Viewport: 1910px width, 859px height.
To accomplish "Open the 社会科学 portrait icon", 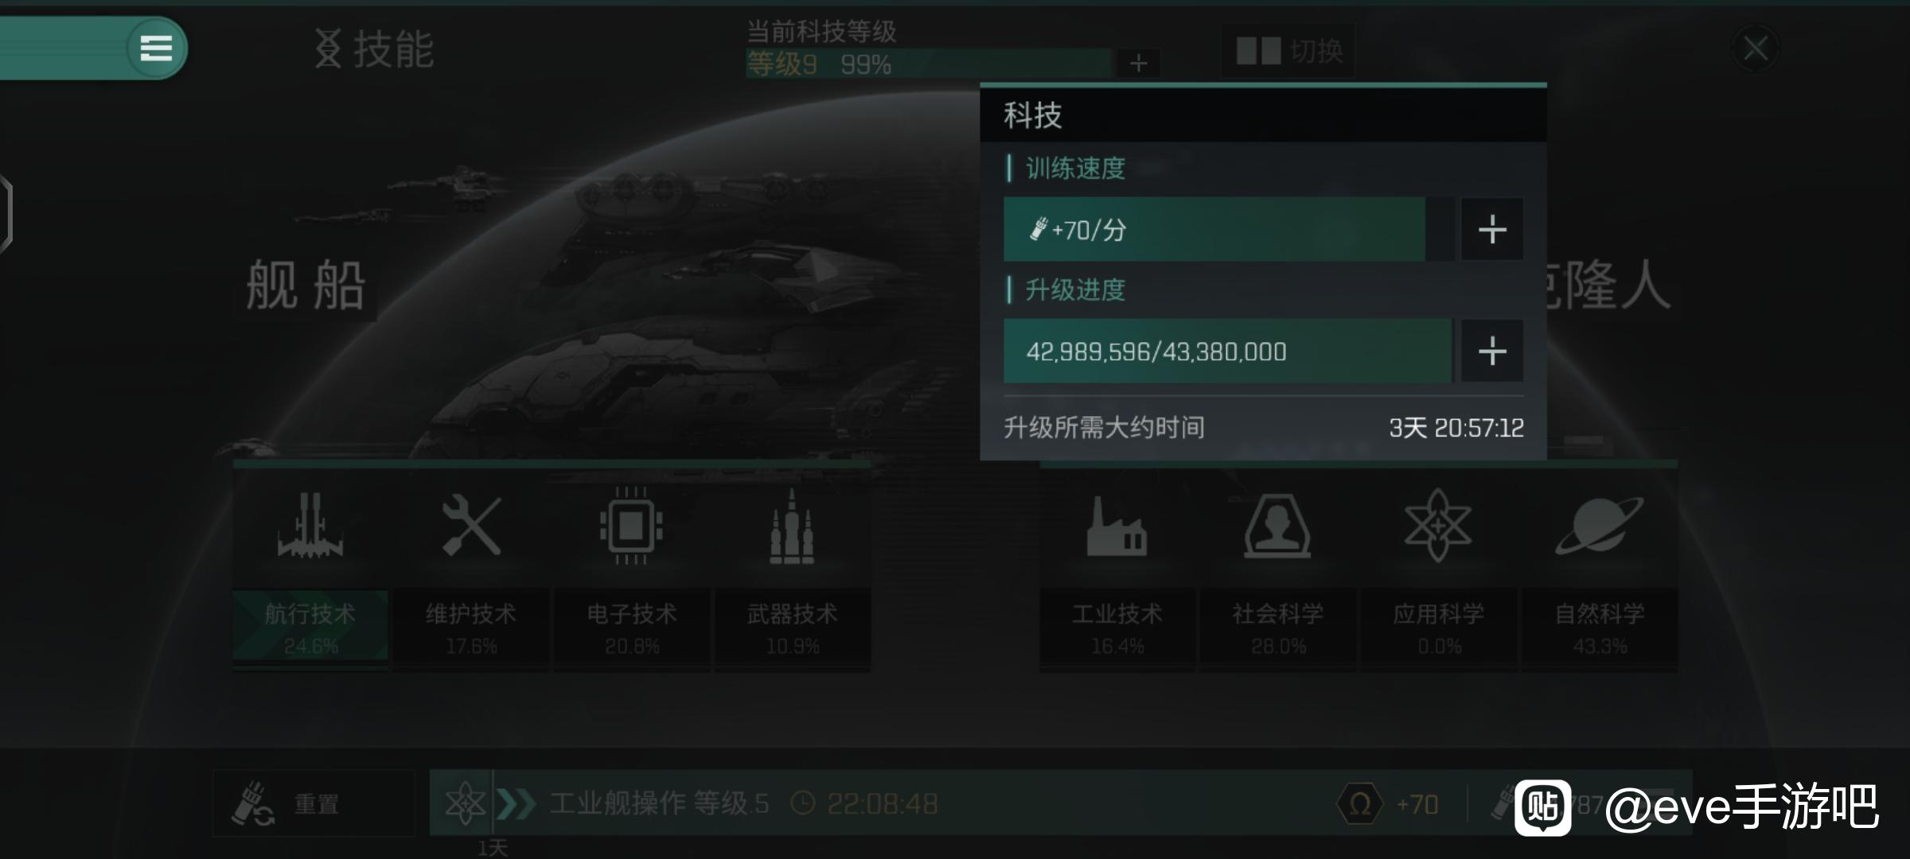I will pos(1277,526).
